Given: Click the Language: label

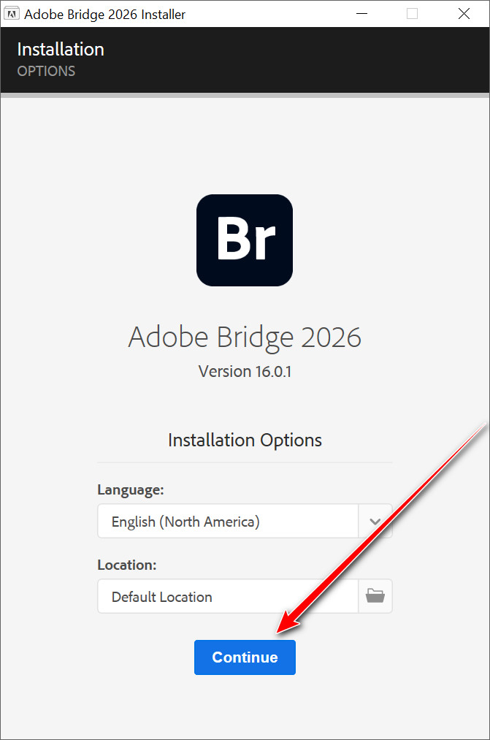Looking at the screenshot, I should coord(131,489).
